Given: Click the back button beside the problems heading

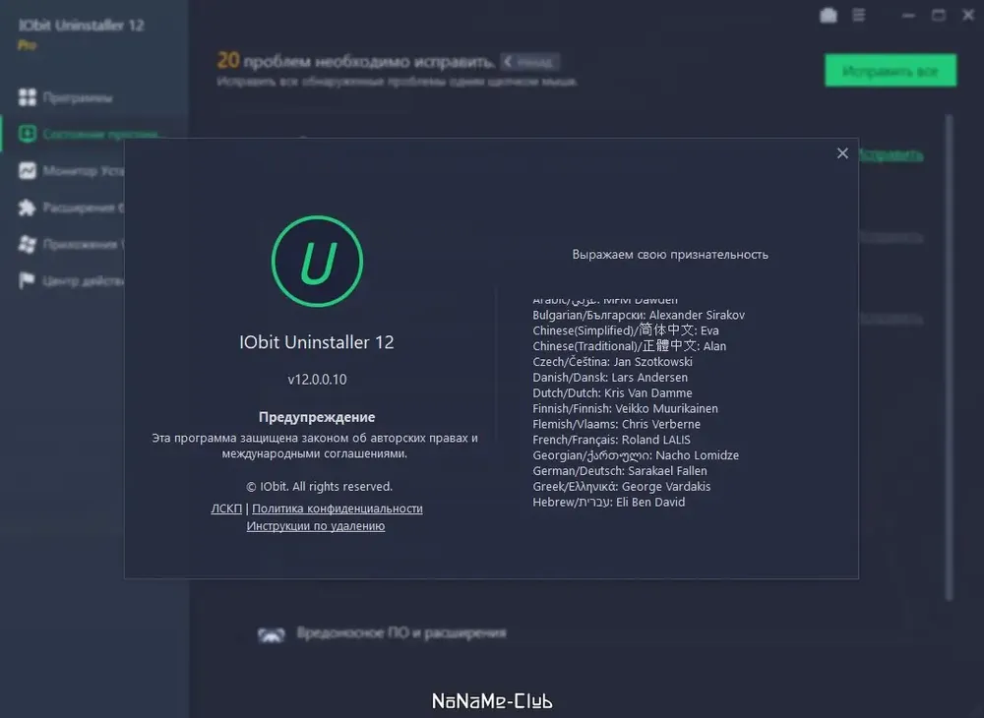Looking at the screenshot, I should click(530, 61).
